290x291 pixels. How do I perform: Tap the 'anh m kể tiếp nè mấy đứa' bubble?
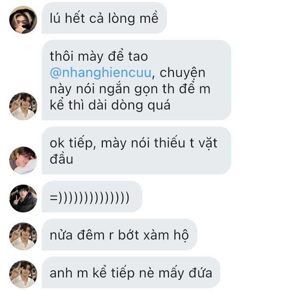131,272
